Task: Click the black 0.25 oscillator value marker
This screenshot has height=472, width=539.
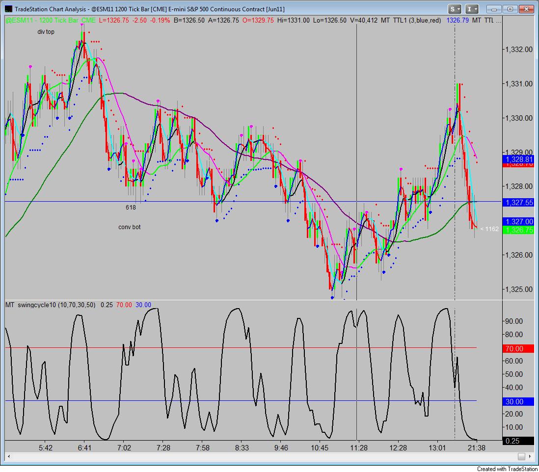Action: [518, 441]
